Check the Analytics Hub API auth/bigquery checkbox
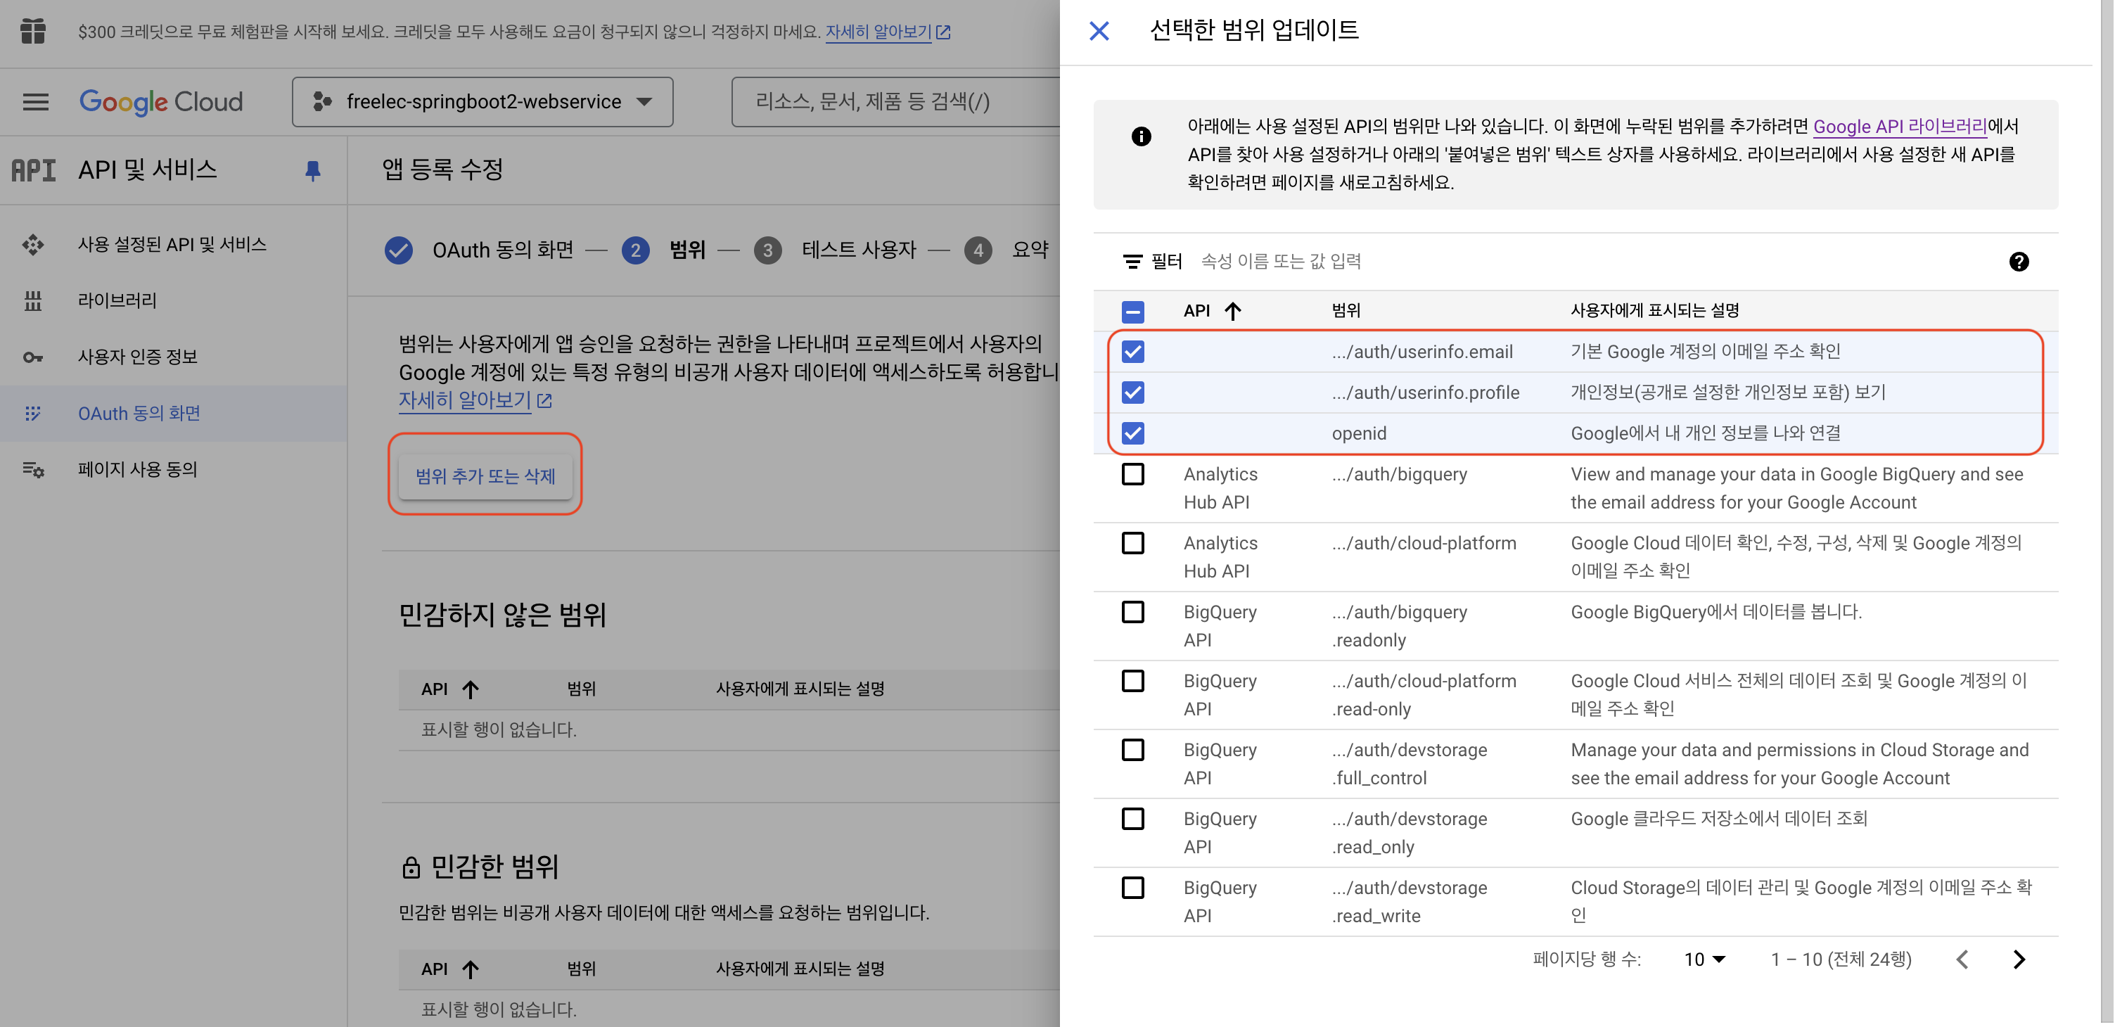Screen dimensions: 2115x1027 tap(1133, 475)
